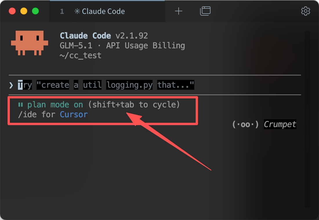Viewport: 319px width, 220px height.
Task: Click the prompt chevron before input
Action: click(x=11, y=85)
